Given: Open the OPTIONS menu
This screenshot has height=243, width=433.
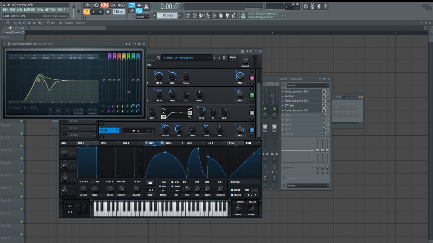Looking at the screenshot, I should (x=50, y=10).
